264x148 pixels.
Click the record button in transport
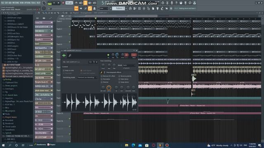pos(63,3)
